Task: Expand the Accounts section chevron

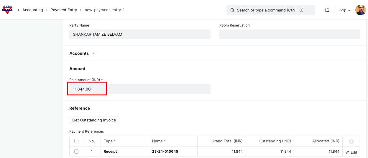Action: [94, 54]
